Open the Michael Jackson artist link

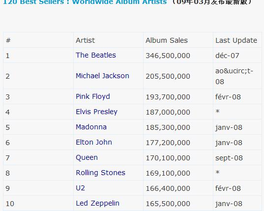click(102, 76)
